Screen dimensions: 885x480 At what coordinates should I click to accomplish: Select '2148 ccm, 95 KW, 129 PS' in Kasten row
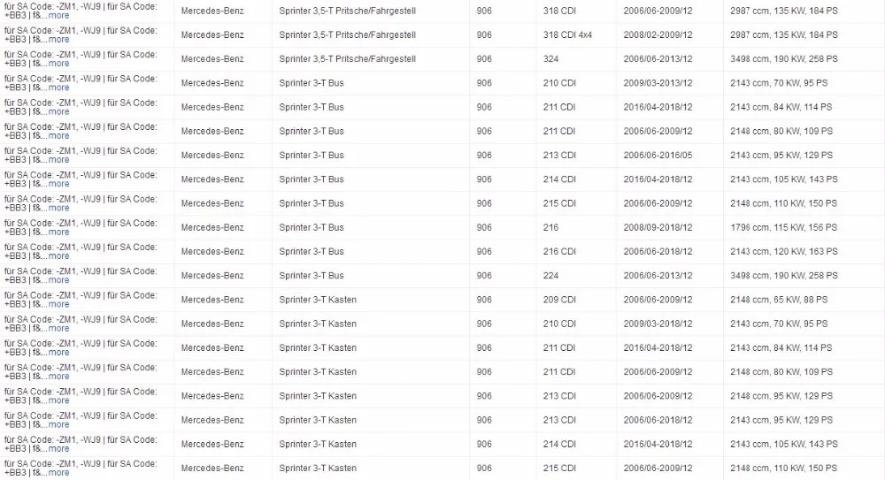781,396
